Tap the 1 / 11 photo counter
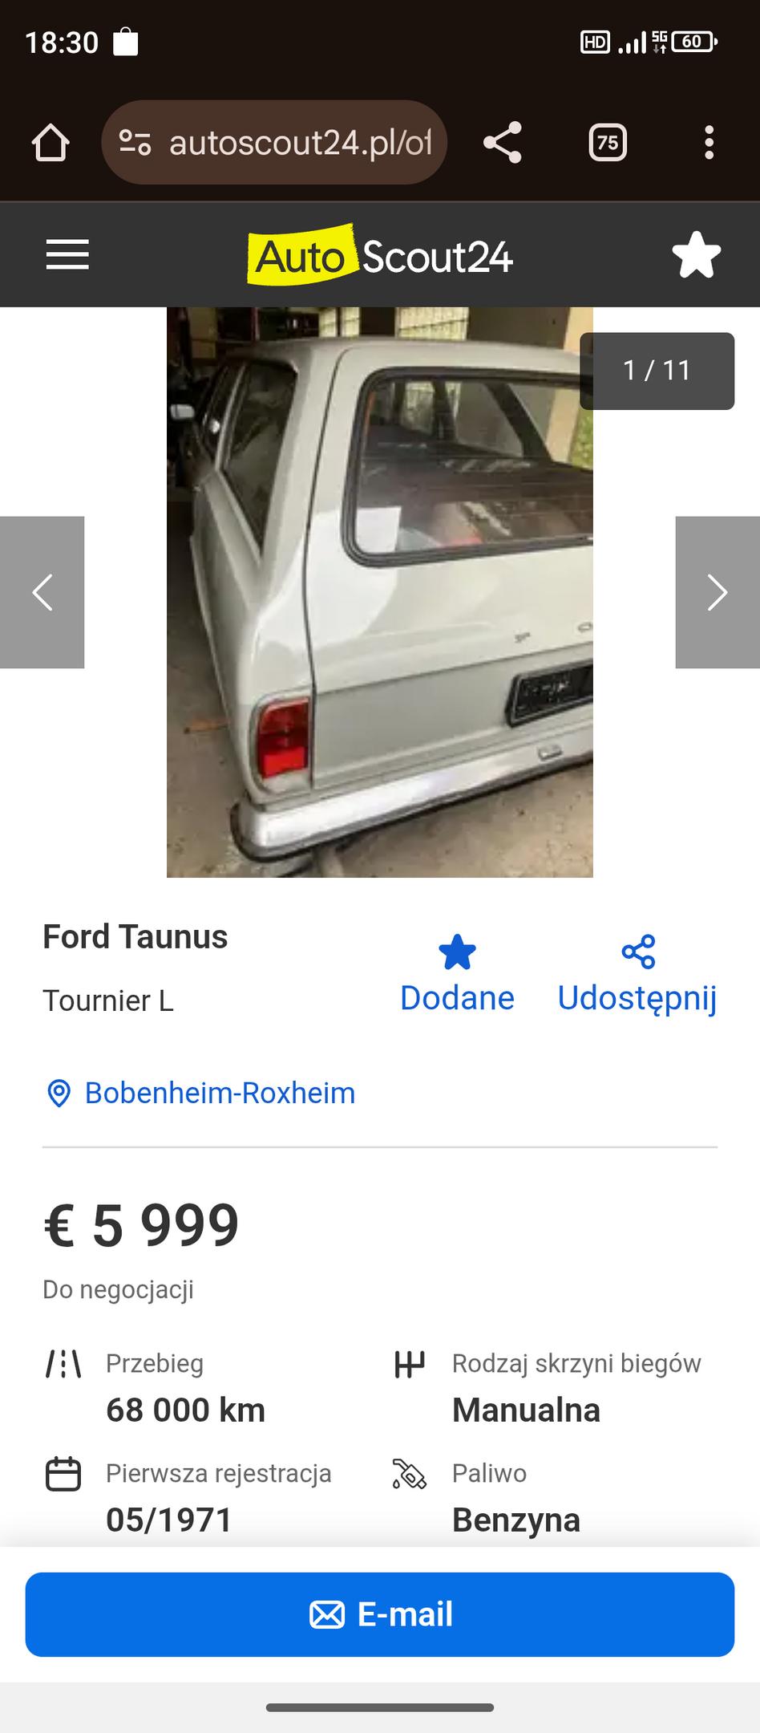This screenshot has height=1733, width=760. coord(657,371)
